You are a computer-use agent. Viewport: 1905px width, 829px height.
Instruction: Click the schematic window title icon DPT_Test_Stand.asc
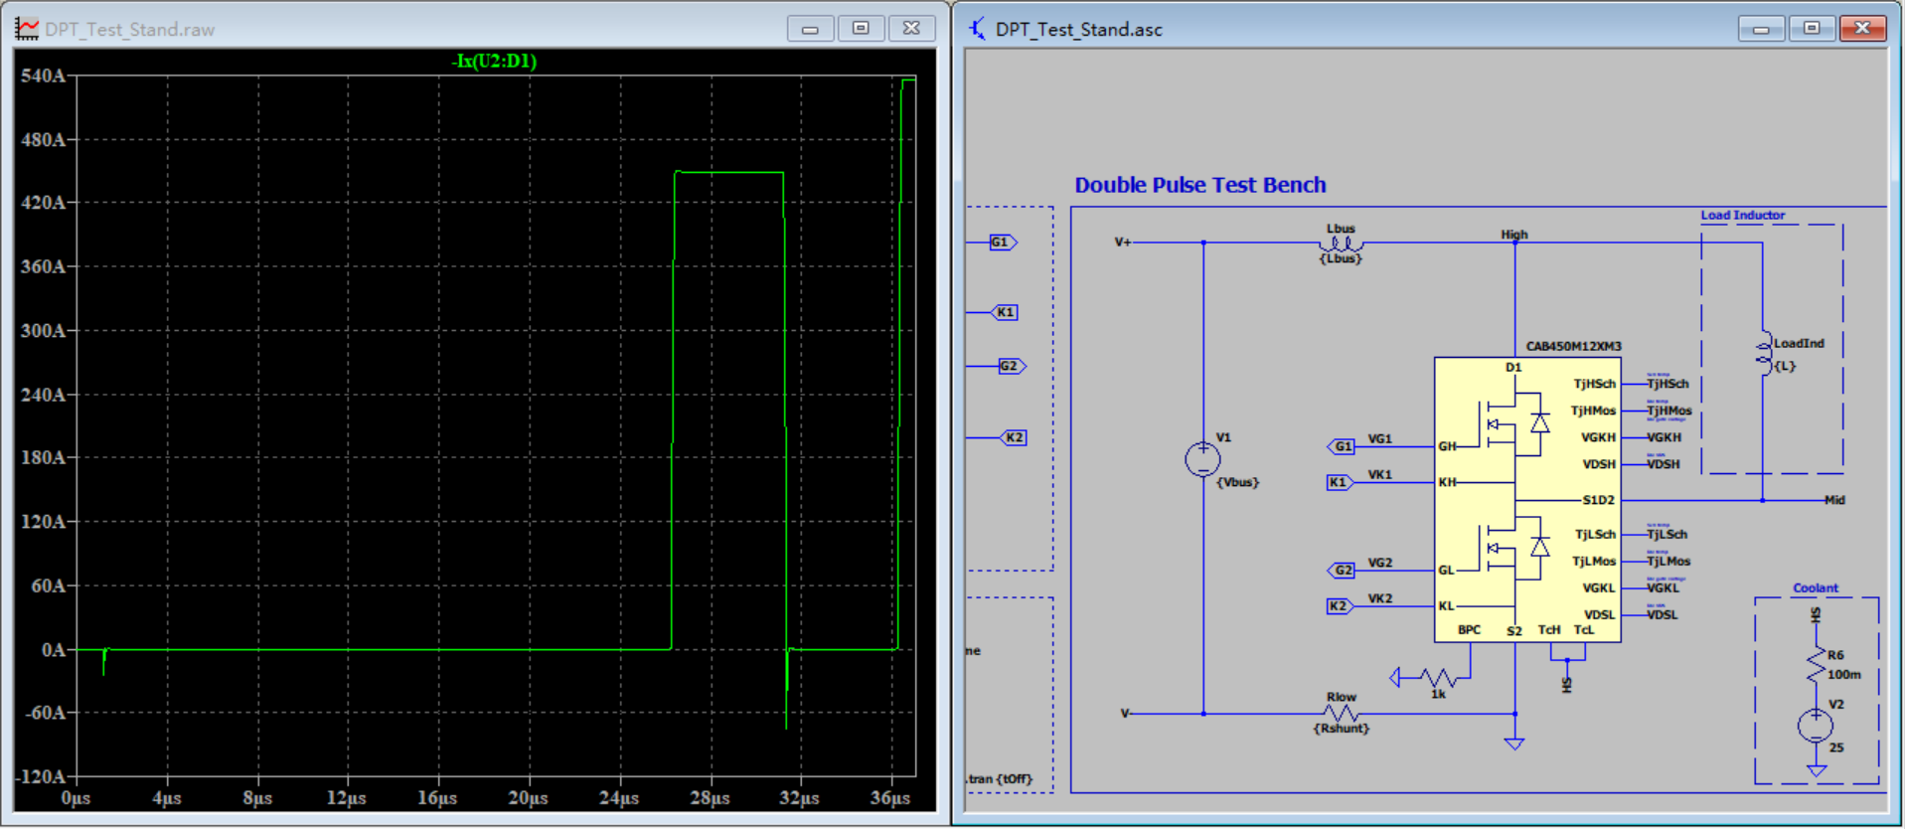978,29
